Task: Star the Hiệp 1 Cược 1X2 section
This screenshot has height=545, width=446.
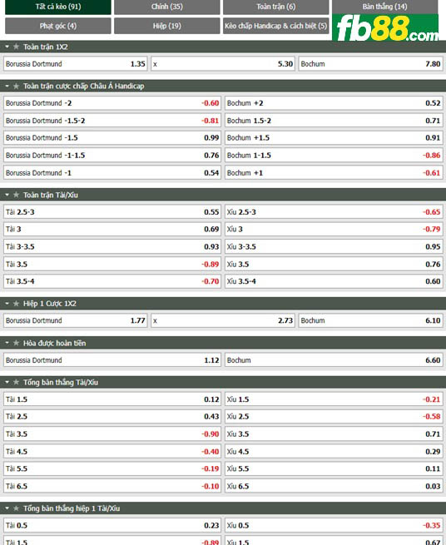Action: click(x=16, y=304)
